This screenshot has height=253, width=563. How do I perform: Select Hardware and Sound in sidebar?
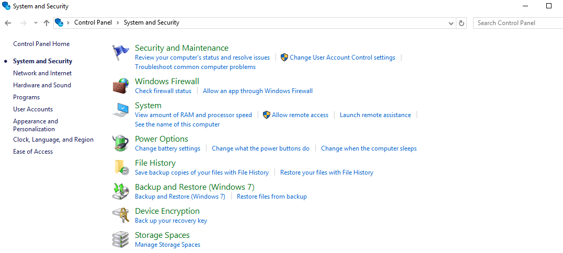tap(42, 85)
